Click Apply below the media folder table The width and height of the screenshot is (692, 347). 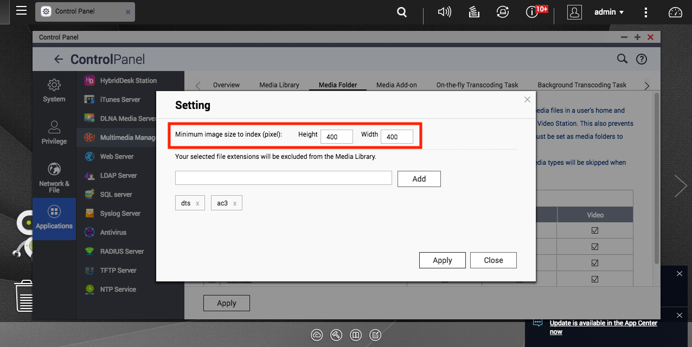pyautogui.click(x=227, y=303)
